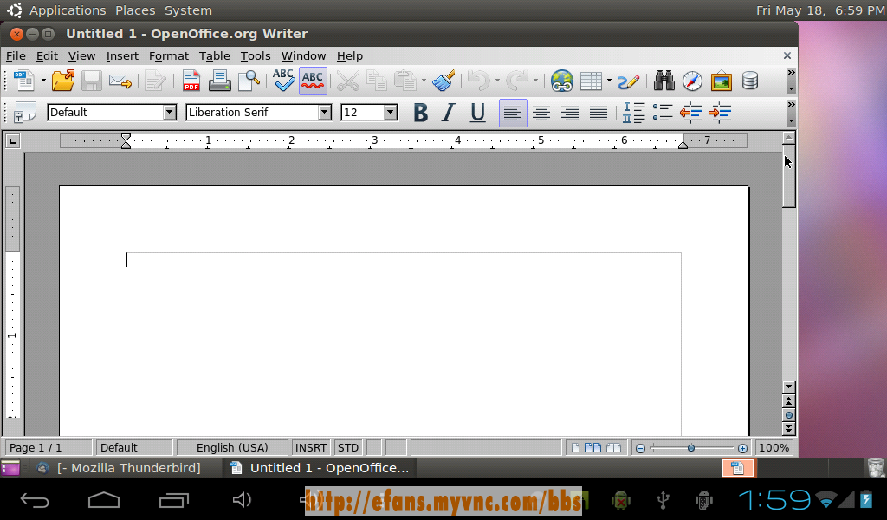Open the Navigator compass icon
887x520 pixels.
pos(692,81)
